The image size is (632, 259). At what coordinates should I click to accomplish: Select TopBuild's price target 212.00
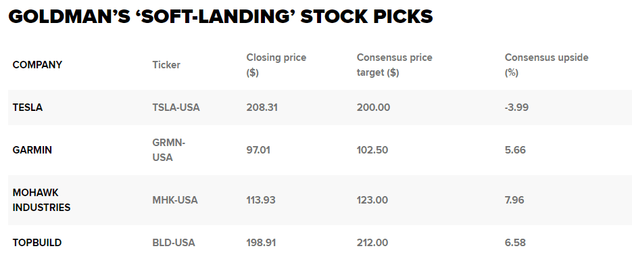(372, 243)
